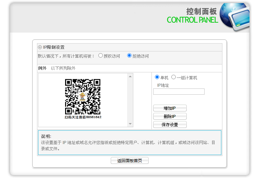Click the 扫码关注微信 caption under the QR code
Screen dimensions: 257x179
pyautogui.click(x=83, y=117)
